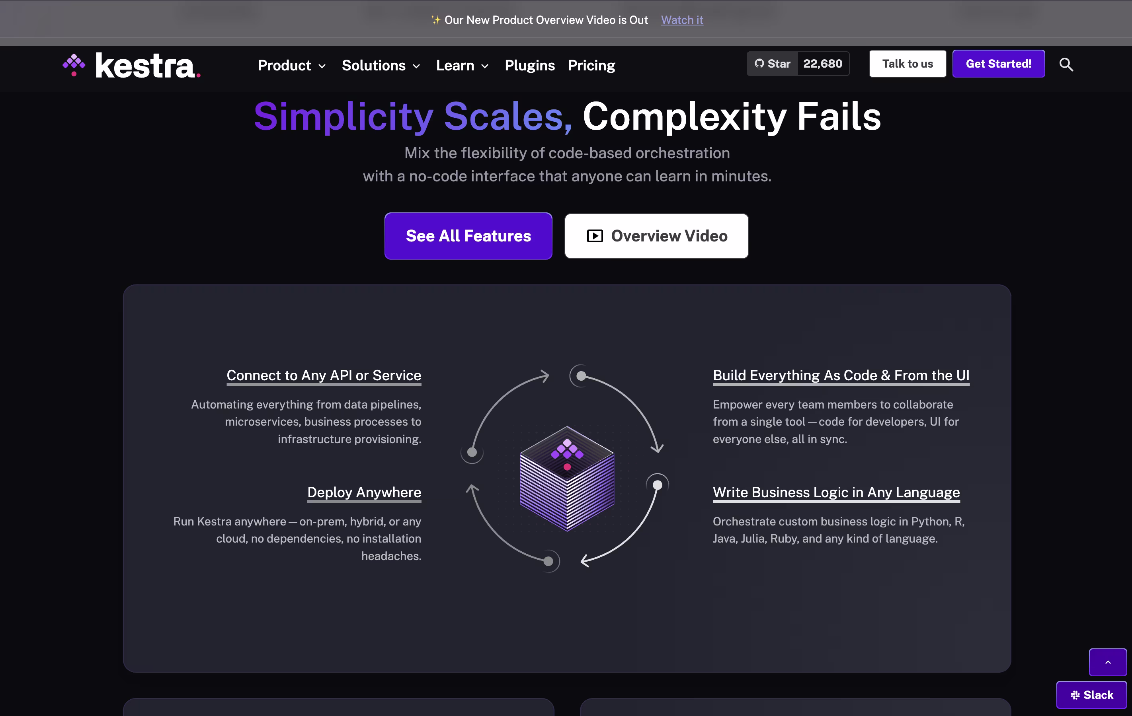
Task: Click the GitHub Star button
Action: [x=772, y=64]
